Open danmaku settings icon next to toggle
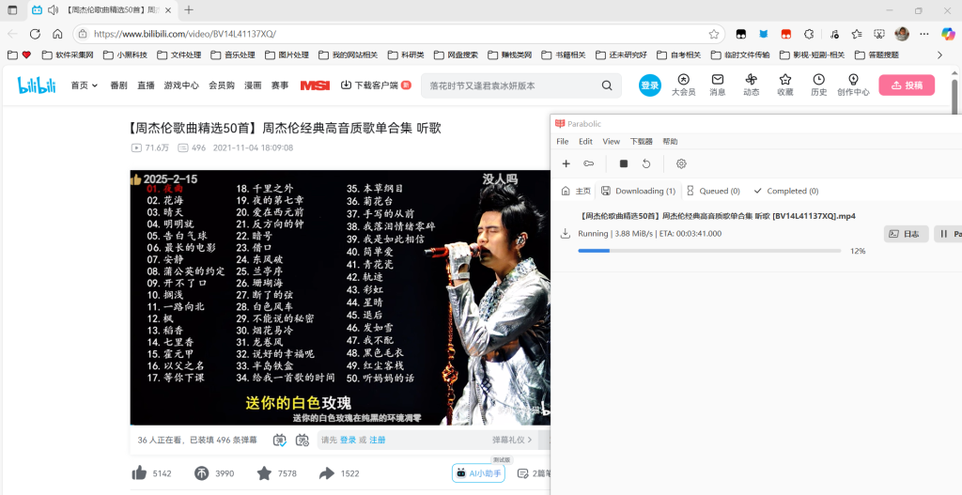This screenshot has width=962, height=495. [302, 440]
